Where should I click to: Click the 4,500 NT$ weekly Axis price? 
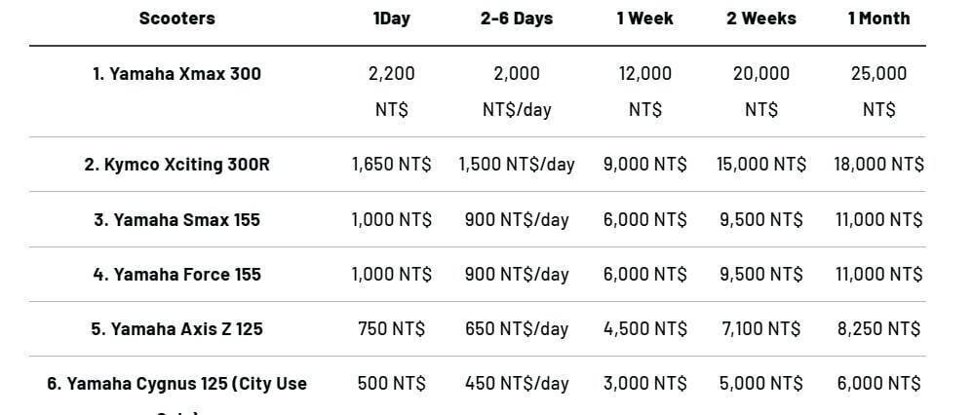pos(644,328)
